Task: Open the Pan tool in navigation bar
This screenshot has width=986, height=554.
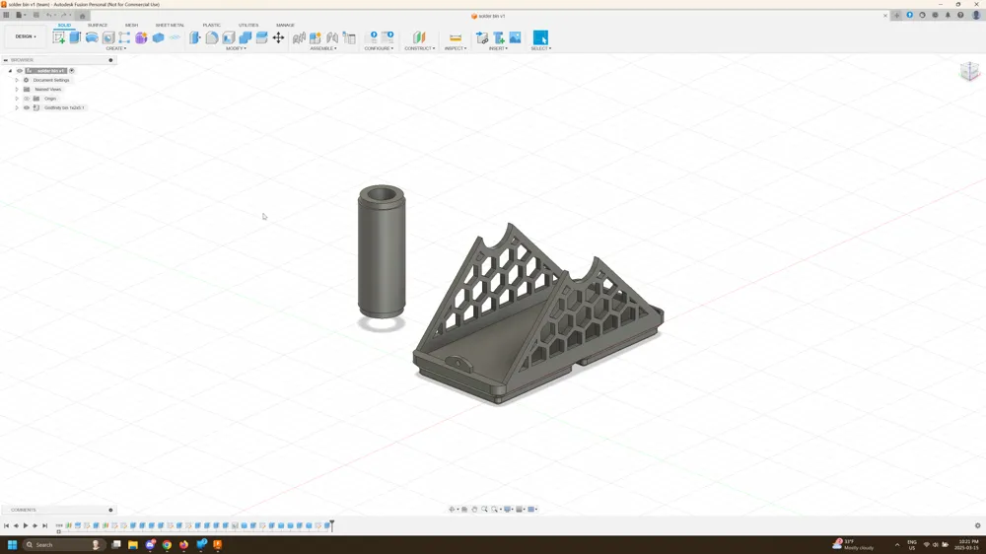Action: [x=475, y=510]
